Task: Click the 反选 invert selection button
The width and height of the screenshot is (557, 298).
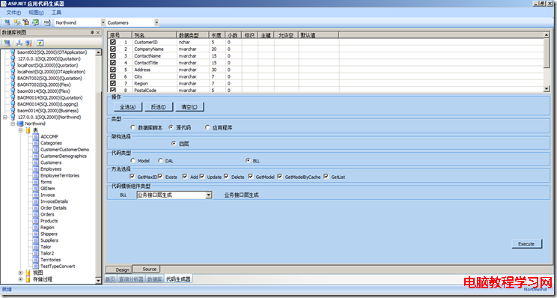Action: pos(159,106)
